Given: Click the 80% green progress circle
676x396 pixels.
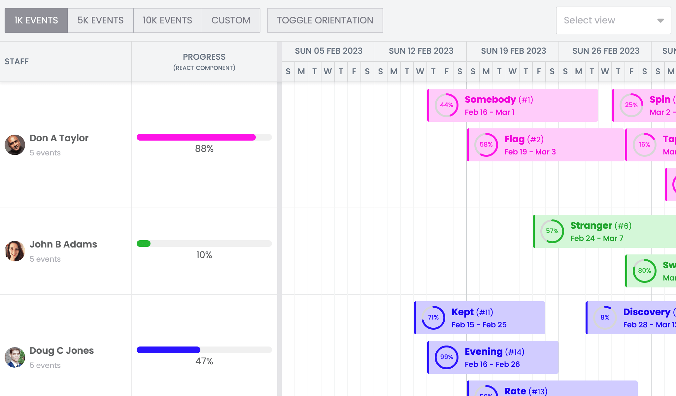Looking at the screenshot, I should pos(645,271).
